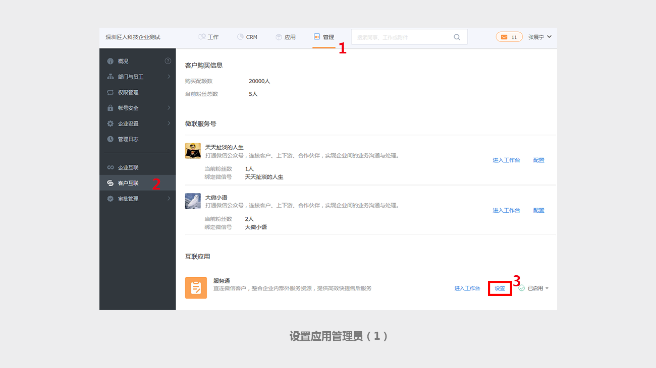
Task: Click 大微小语 avatar thumbnail
Action: 193,201
